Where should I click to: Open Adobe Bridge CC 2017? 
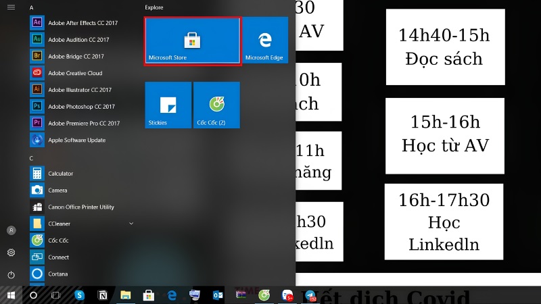81,56
